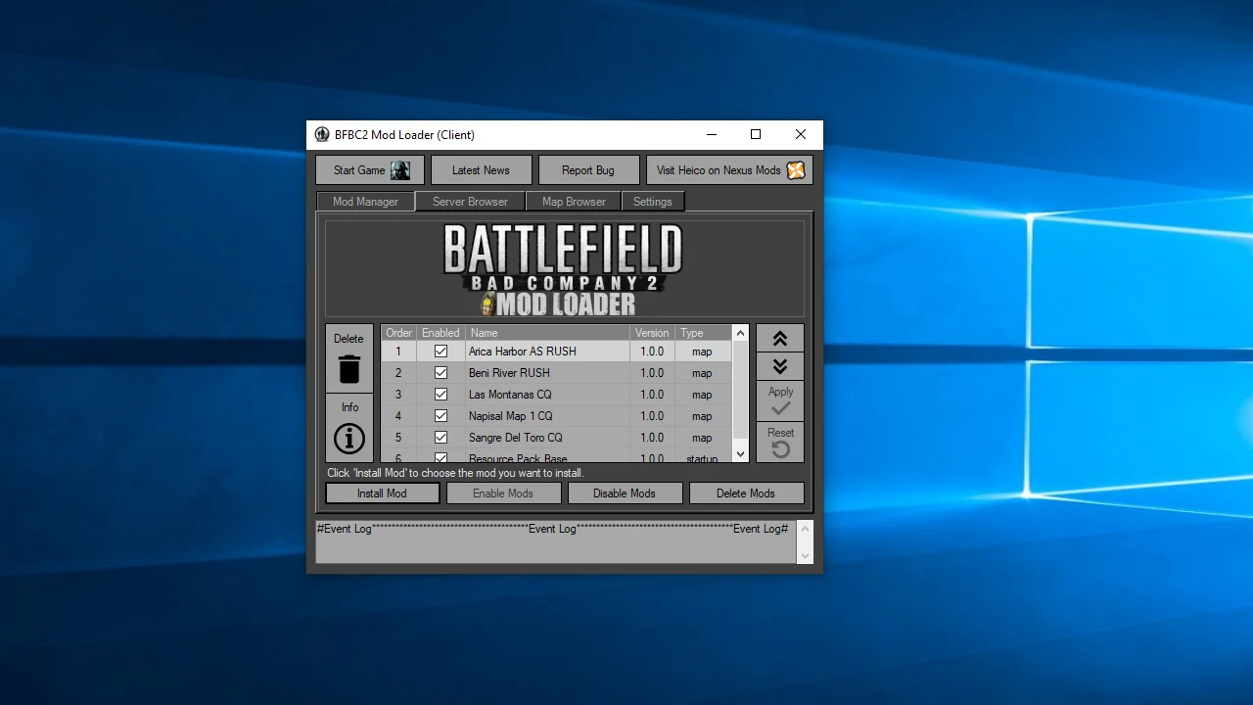Click the Report Bug button
Image resolution: width=1253 pixels, height=705 pixels.
pos(588,170)
